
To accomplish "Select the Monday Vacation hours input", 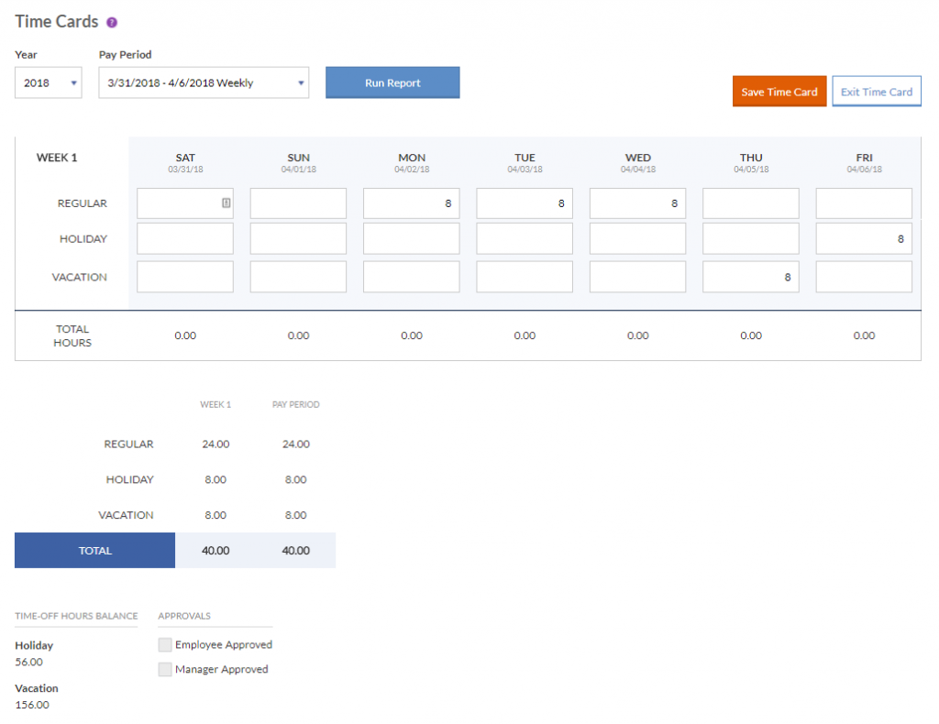I will point(411,277).
